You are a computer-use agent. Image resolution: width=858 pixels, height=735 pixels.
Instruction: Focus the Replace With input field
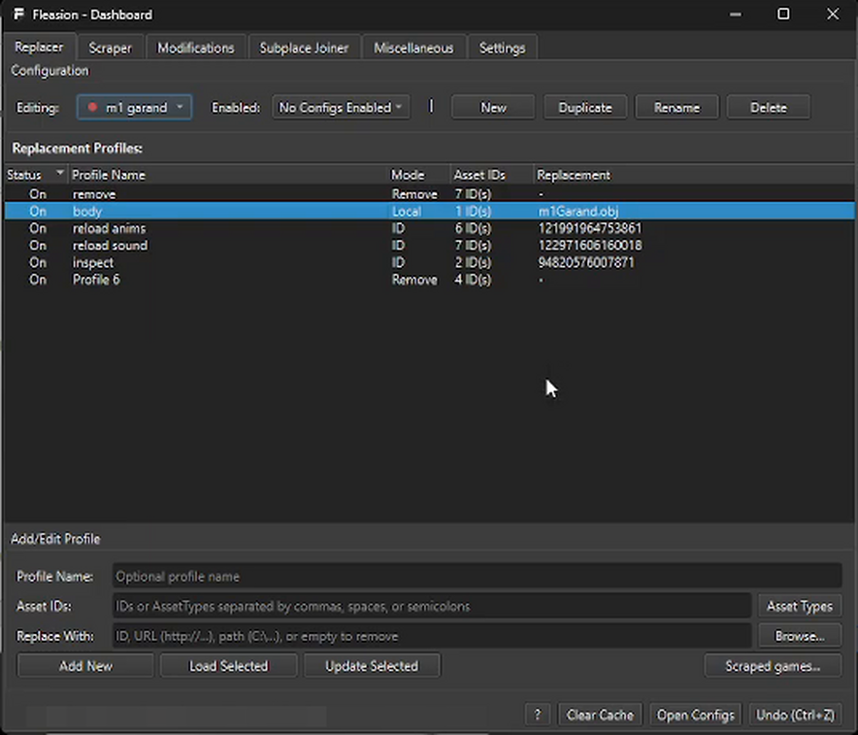click(432, 636)
